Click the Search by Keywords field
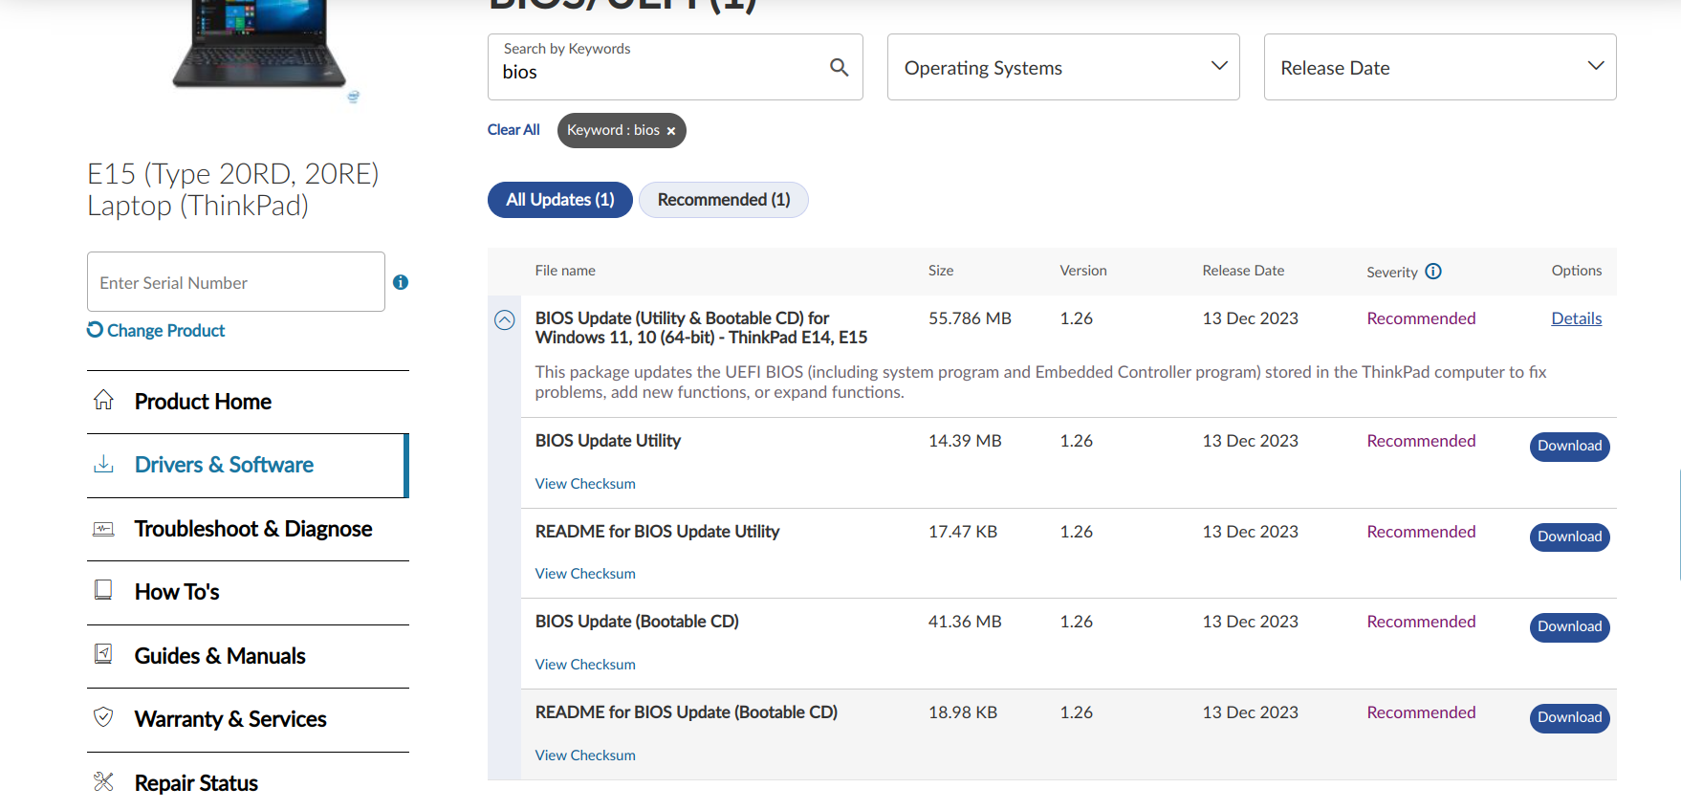The height and width of the screenshot is (810, 1681). pos(675,67)
